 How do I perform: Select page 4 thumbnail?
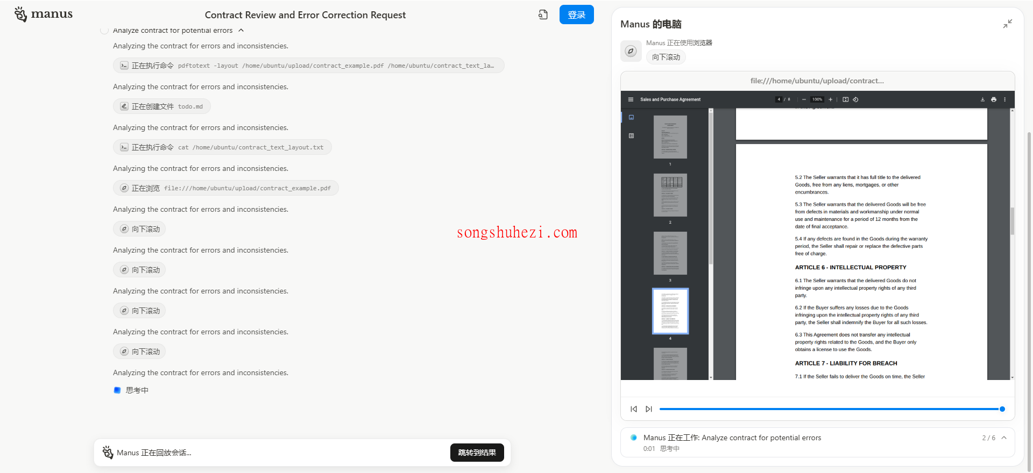coord(670,311)
